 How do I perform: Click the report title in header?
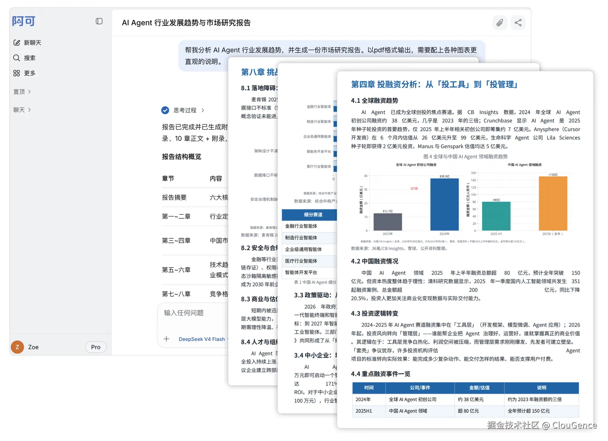pyautogui.click(x=186, y=23)
